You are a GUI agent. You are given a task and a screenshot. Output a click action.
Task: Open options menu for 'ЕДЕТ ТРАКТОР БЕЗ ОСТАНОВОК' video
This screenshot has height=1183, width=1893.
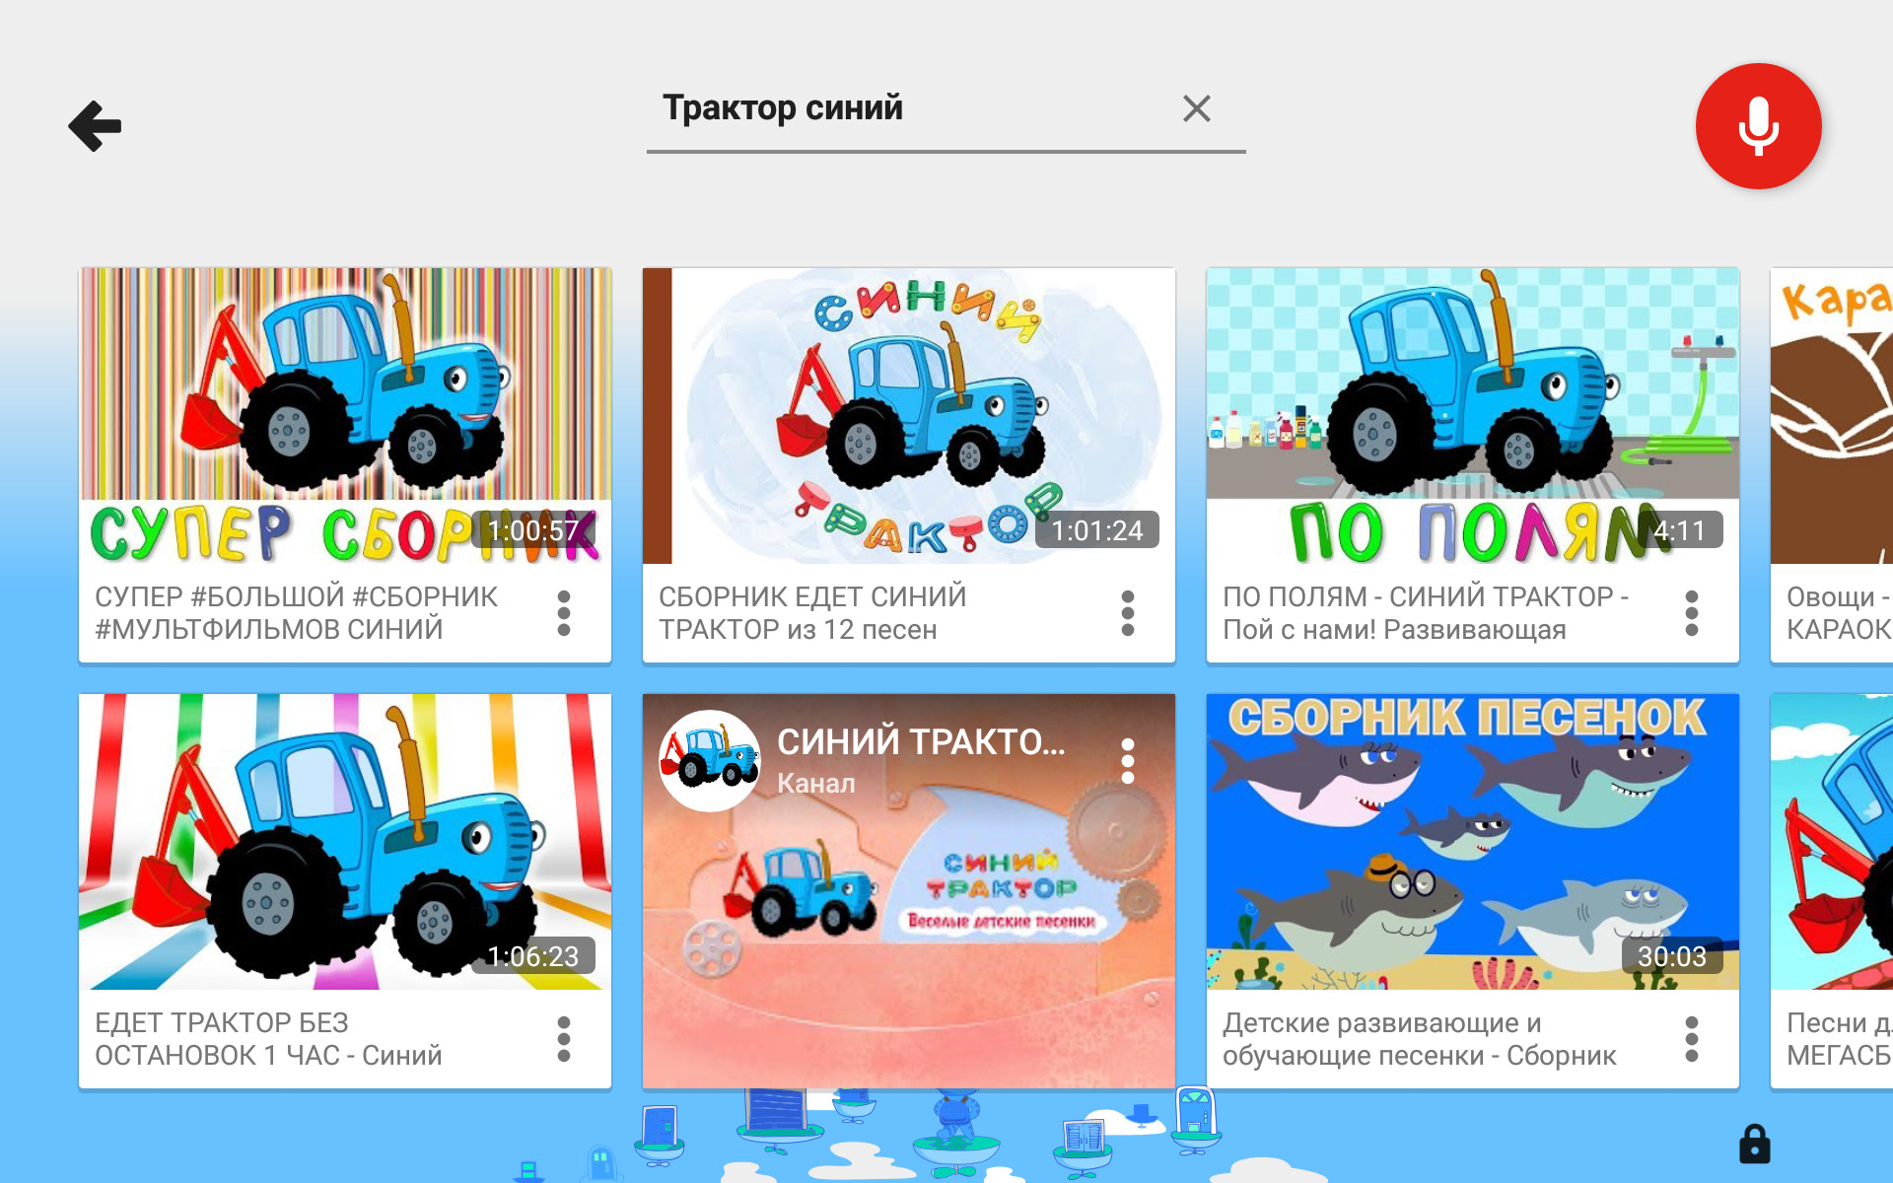coord(564,1039)
